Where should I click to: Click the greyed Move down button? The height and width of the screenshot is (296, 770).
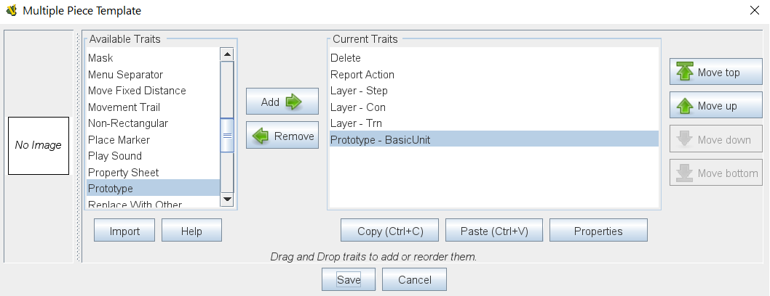coord(715,139)
